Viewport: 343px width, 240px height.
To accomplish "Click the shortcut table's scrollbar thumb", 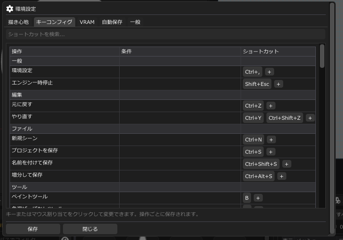I will [322, 56].
